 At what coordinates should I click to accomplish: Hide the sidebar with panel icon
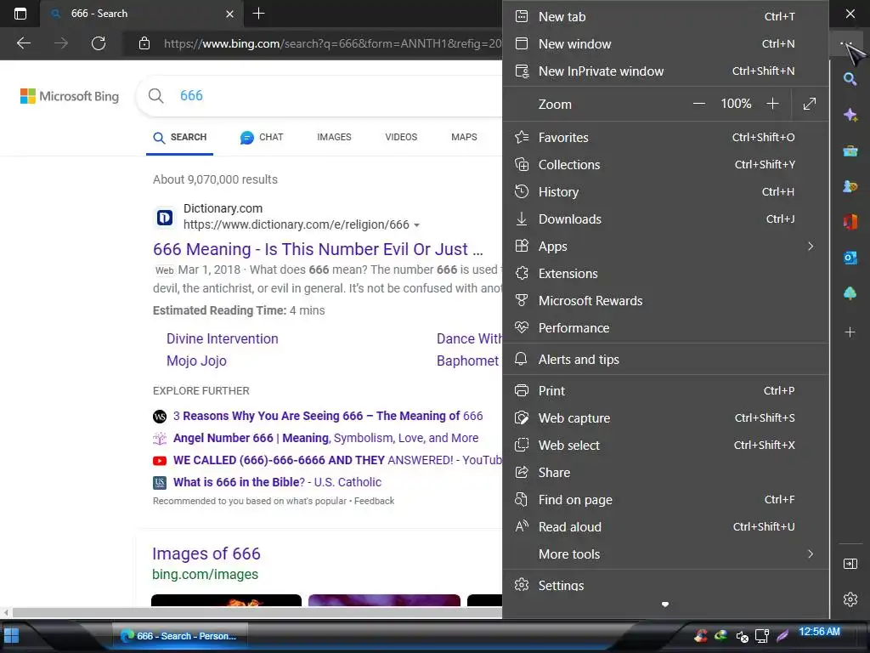click(x=850, y=565)
